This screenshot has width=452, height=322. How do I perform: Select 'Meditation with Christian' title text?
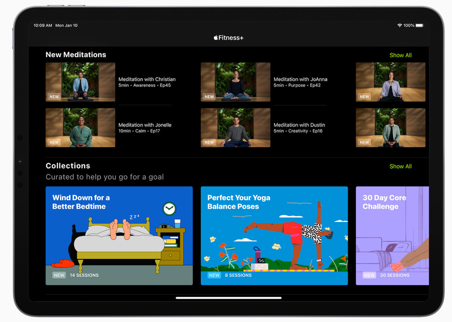coord(147,79)
